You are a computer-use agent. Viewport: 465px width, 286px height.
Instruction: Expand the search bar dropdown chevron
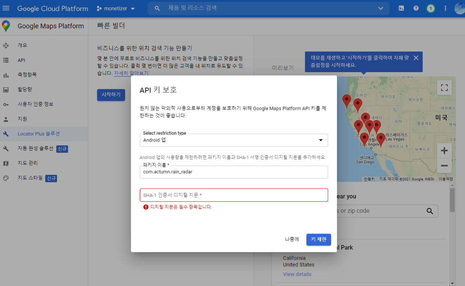click(x=381, y=8)
